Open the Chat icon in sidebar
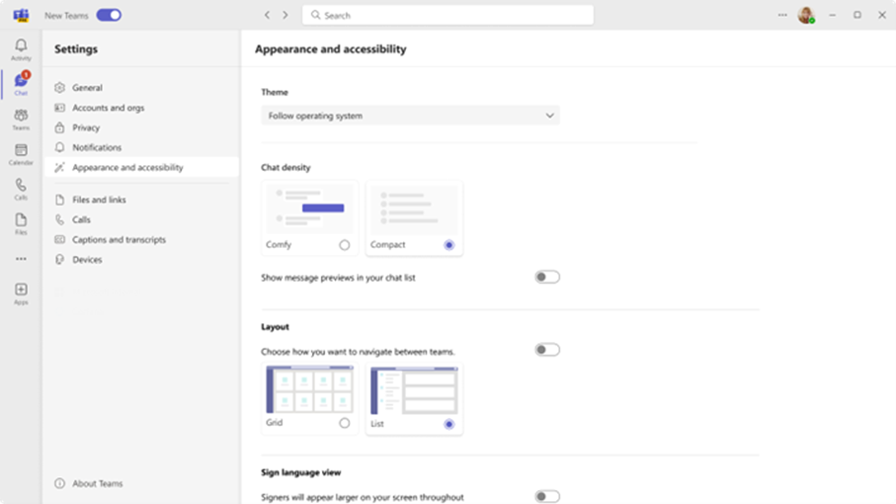The height and width of the screenshot is (504, 896). (x=21, y=82)
